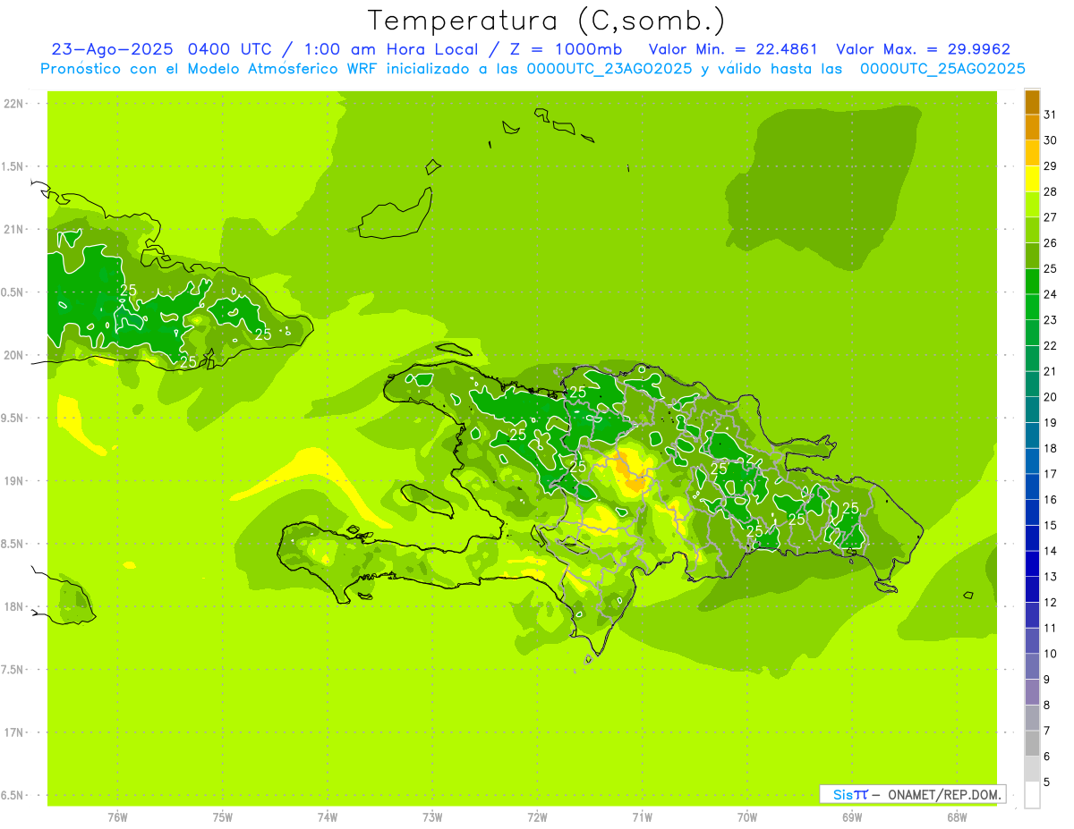
Task: Click the '8.5N' latitude label
Action: click(x=13, y=544)
